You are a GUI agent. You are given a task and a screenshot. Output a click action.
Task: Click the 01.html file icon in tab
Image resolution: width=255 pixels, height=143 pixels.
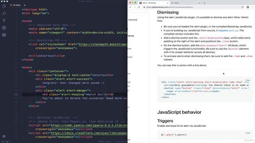(x=11, y=5)
